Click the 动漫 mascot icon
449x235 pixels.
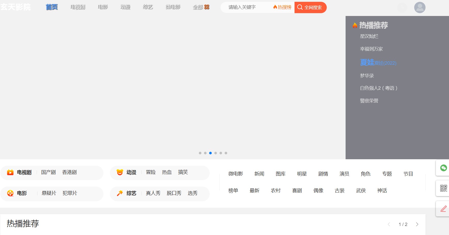click(120, 172)
